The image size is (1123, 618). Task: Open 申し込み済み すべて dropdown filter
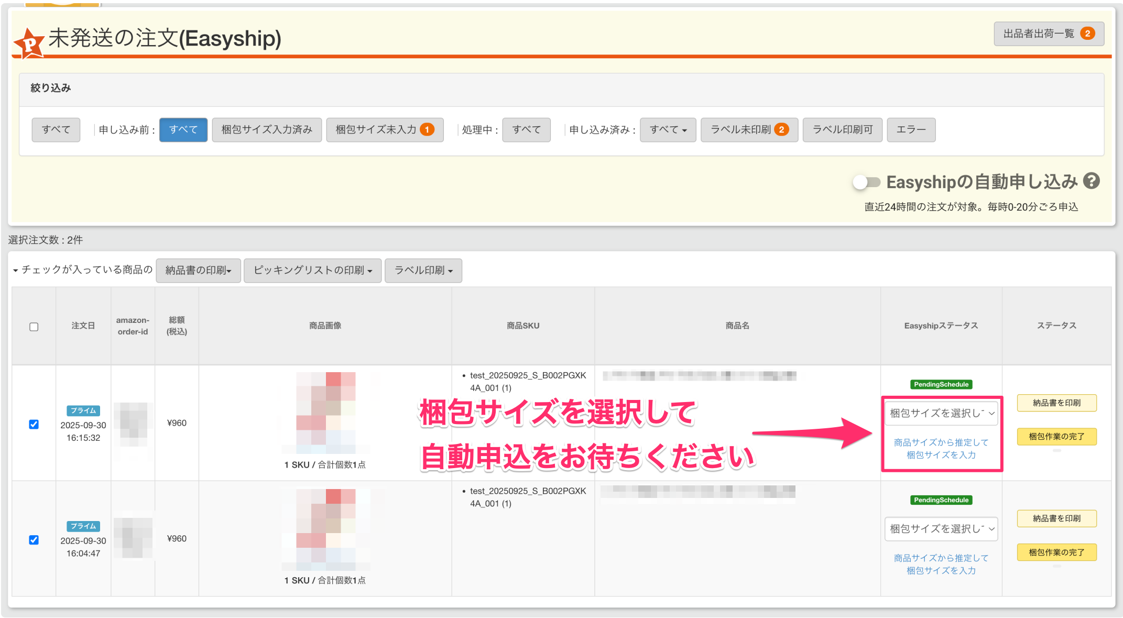(668, 129)
